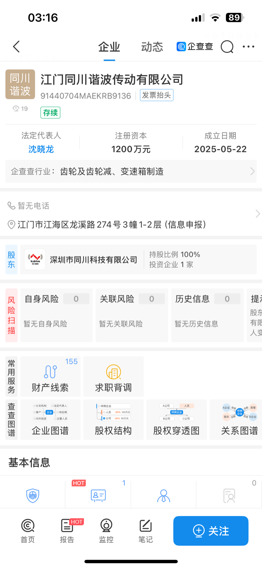Tap the battery indicator in status bar
This screenshot has width=262, height=569.
[x=235, y=17]
